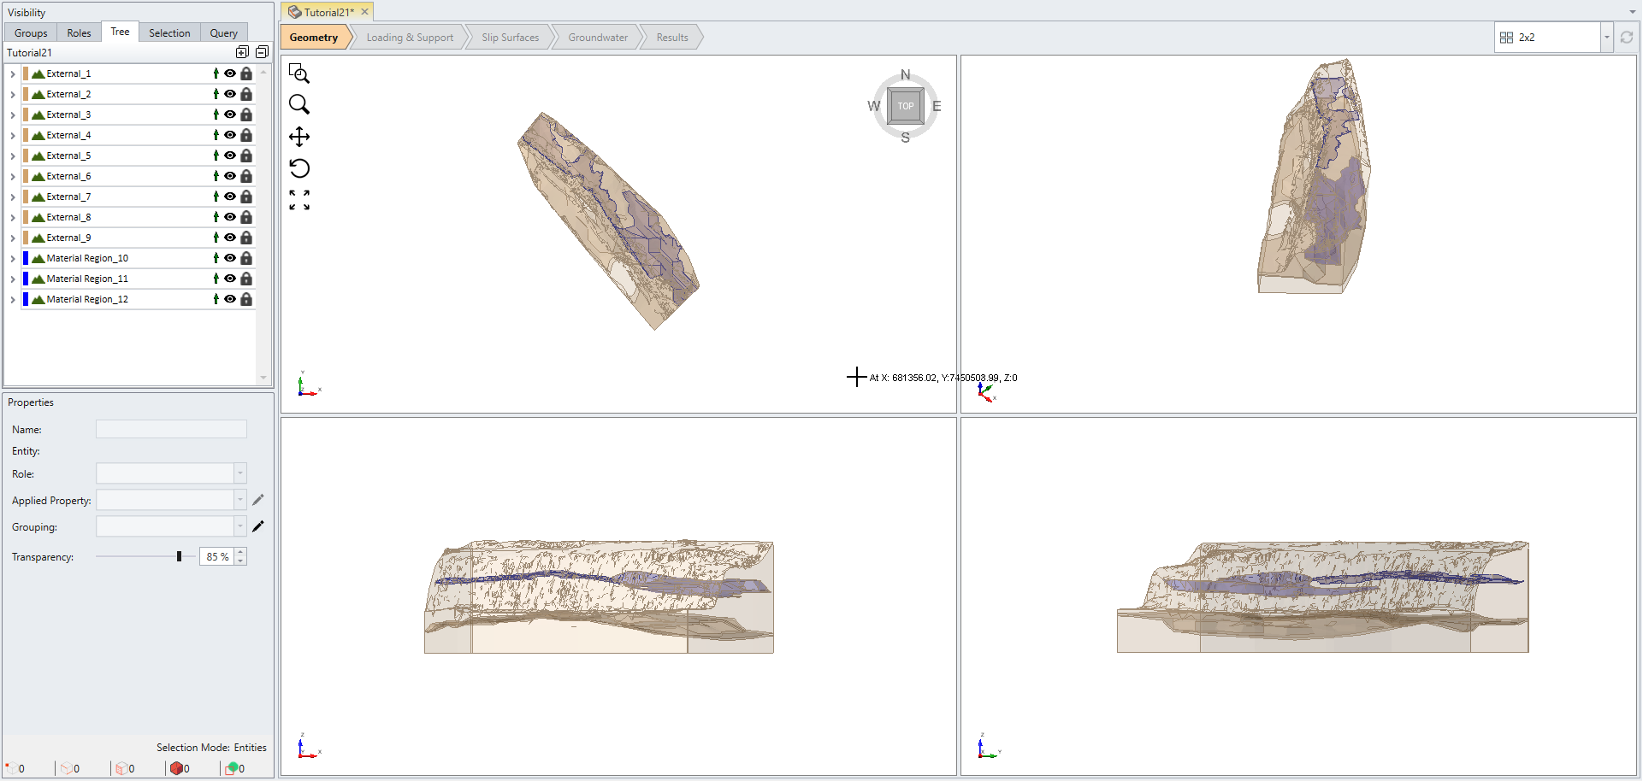This screenshot has height=781, width=1643.
Task: Activate the Zoom tool in the viewport
Action: (299, 104)
